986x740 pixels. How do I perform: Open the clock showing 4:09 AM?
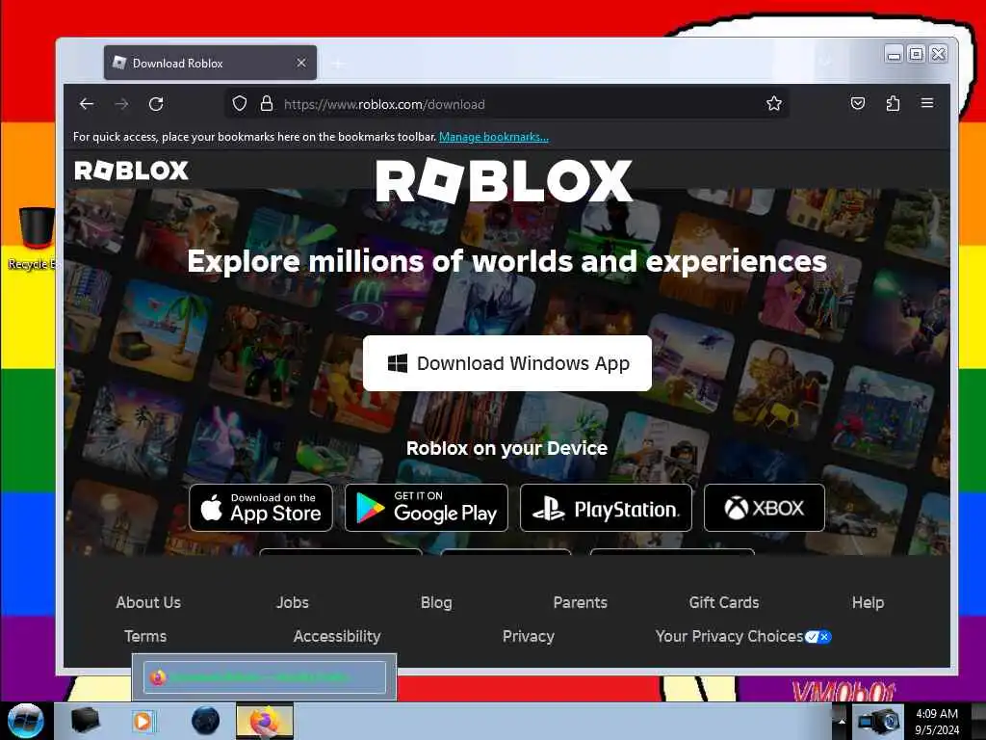click(937, 721)
